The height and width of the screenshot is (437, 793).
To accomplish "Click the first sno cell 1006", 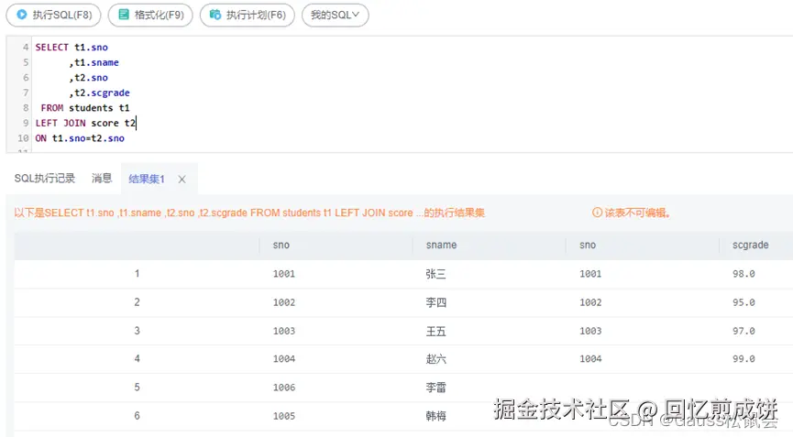I will coord(283,388).
